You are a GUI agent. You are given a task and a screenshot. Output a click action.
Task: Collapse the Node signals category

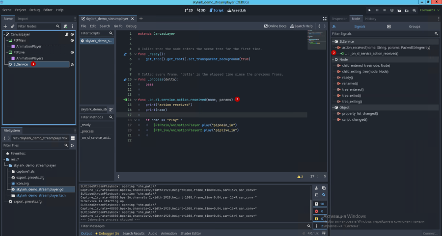333,60
